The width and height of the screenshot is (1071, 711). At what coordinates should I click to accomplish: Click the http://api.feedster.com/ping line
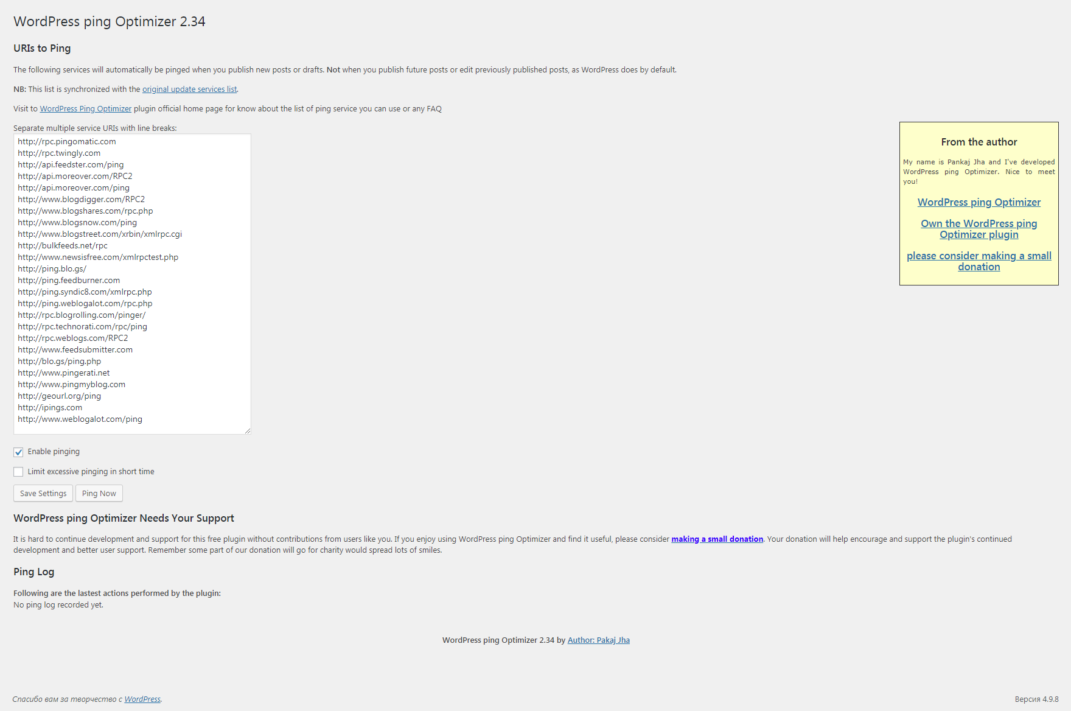pos(71,164)
